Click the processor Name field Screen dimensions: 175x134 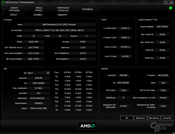pos(59,25)
